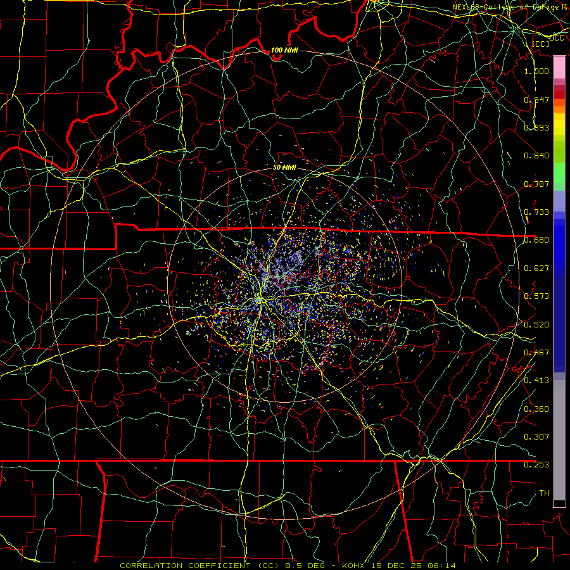This screenshot has width=570, height=570.
Task: Click the 0.573 legend value
Action: coord(536,296)
